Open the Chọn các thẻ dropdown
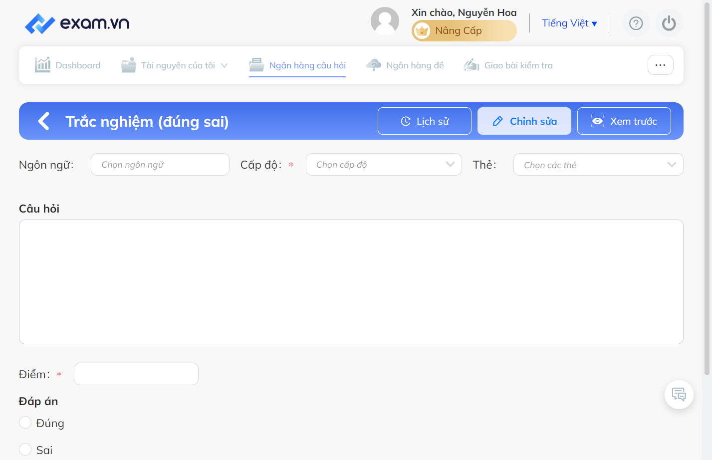 tap(598, 165)
